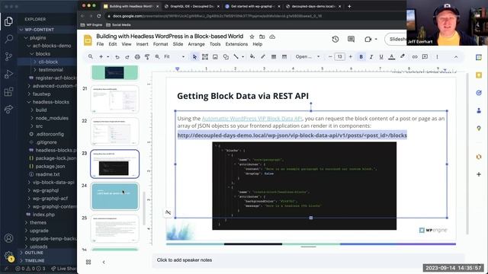The image size is (488, 274).
Task: Select the arrow cursor tool
Action: 194,57
